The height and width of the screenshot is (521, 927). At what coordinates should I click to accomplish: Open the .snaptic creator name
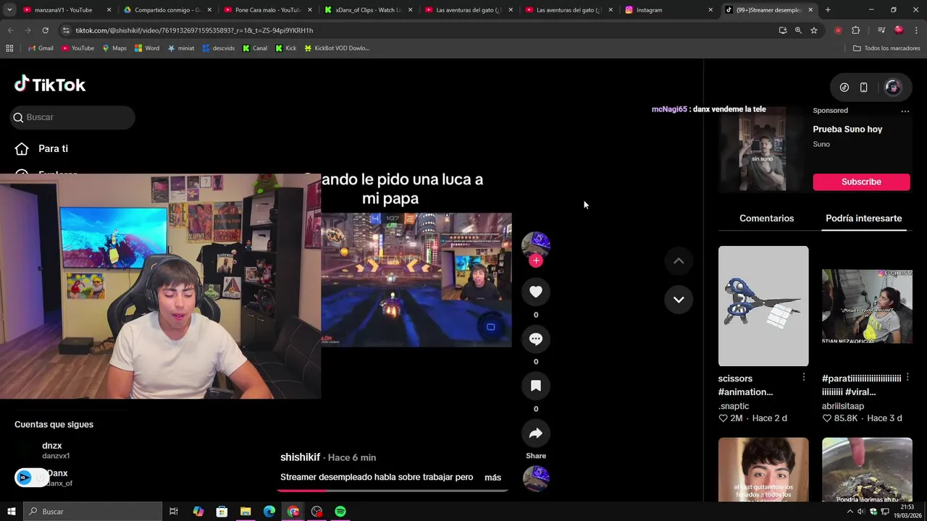(x=734, y=406)
